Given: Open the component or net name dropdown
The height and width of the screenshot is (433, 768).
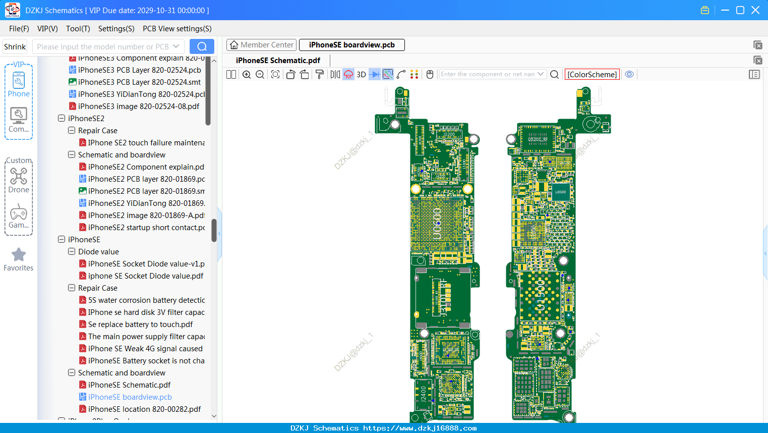Looking at the screenshot, I should point(541,74).
